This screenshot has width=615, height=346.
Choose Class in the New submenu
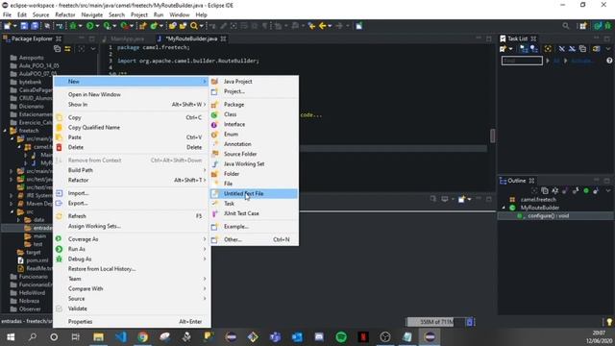(254, 114)
